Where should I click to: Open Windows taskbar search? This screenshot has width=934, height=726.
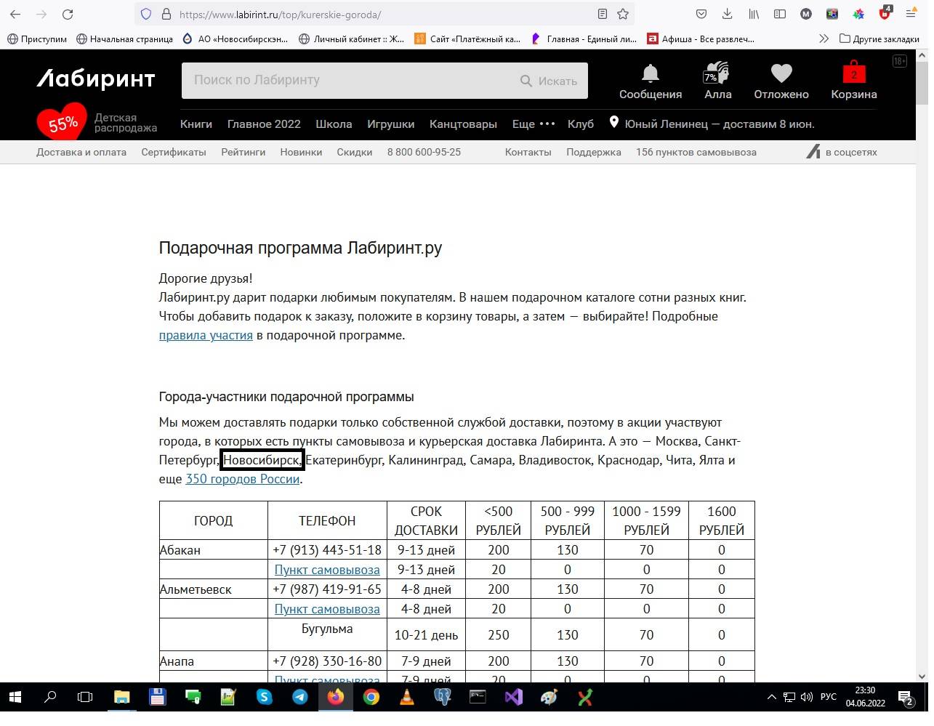pos(50,698)
